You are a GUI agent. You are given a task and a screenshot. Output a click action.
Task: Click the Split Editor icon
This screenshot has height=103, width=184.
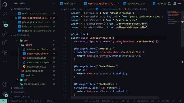175,3
